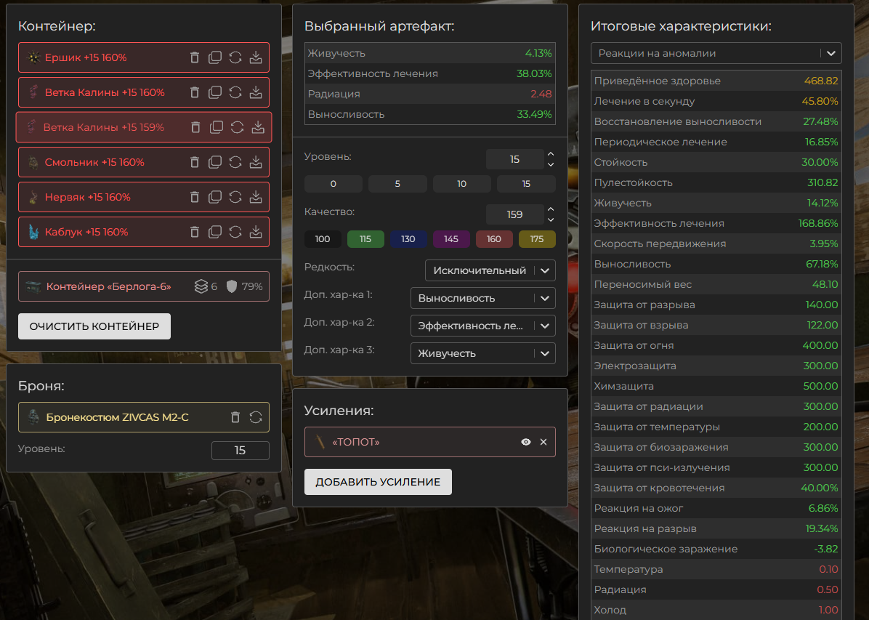The height and width of the screenshot is (620, 869).
Task: Pick the red 160 quality swatch
Action: 493,239
